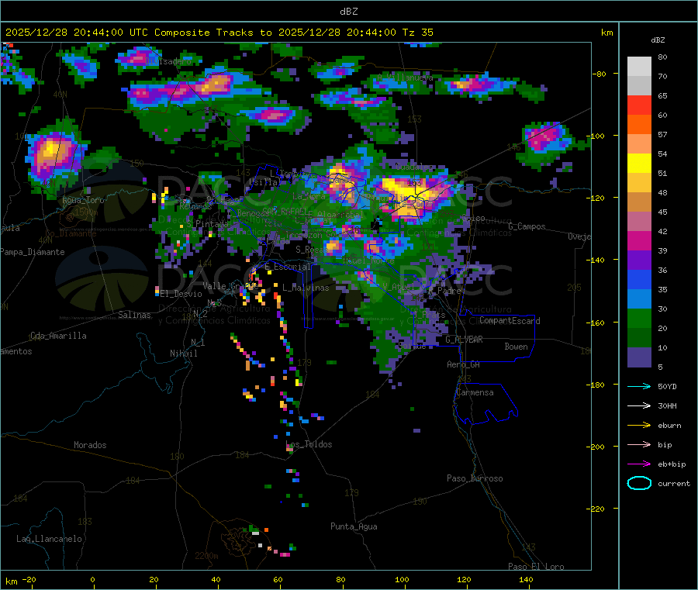Click the 'eburn' legend label
The width and height of the screenshot is (698, 590).
click(x=669, y=426)
